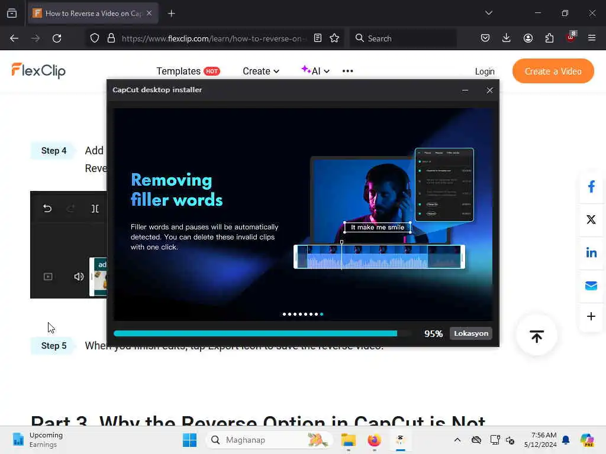Select the How to Reverse a Video tab
The image size is (606, 454).
pyautogui.click(x=93, y=13)
